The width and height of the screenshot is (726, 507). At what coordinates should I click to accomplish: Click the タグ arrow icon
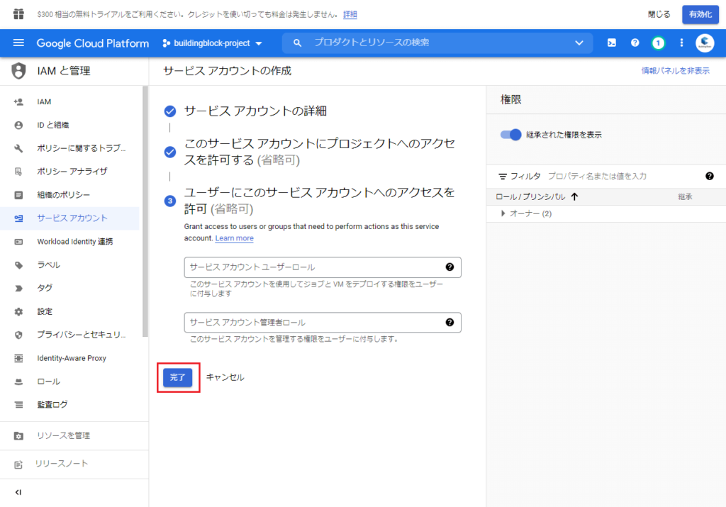coord(18,289)
